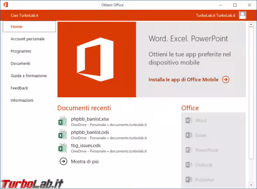257x189 pixels.
Task: Click the large Office logo banner tile
Action: (x=97, y=59)
